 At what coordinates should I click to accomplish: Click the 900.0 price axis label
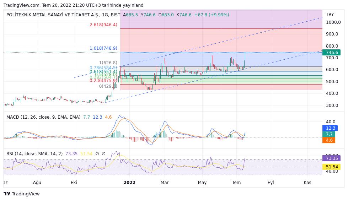332,34
